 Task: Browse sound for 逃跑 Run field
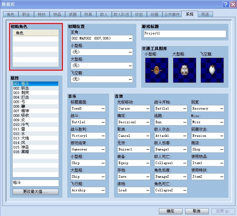pos(184,122)
